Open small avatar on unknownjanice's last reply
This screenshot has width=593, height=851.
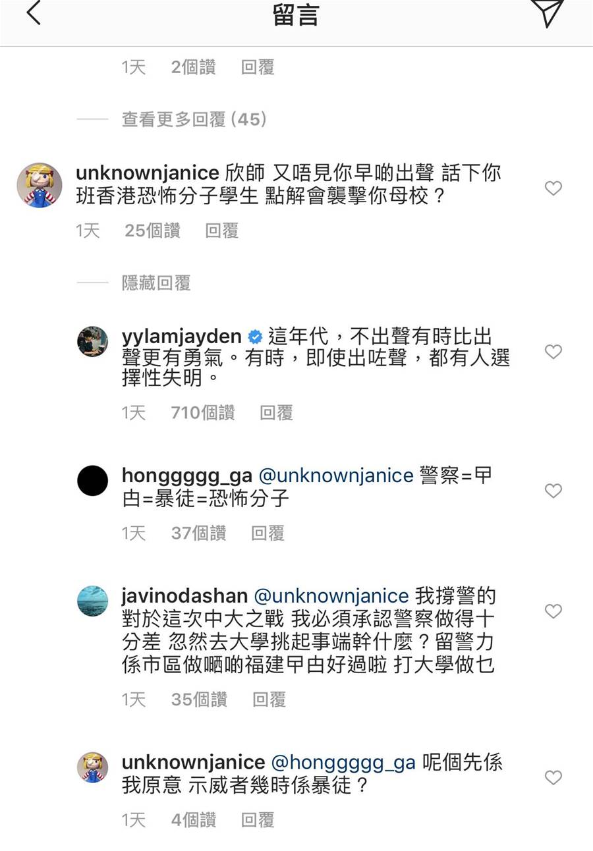93,767
